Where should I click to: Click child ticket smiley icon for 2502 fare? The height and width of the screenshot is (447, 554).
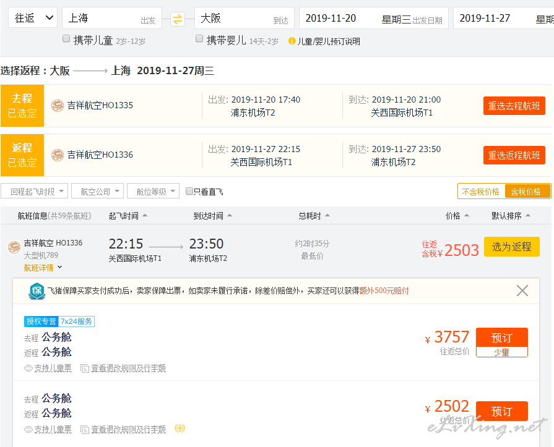(x=28, y=429)
